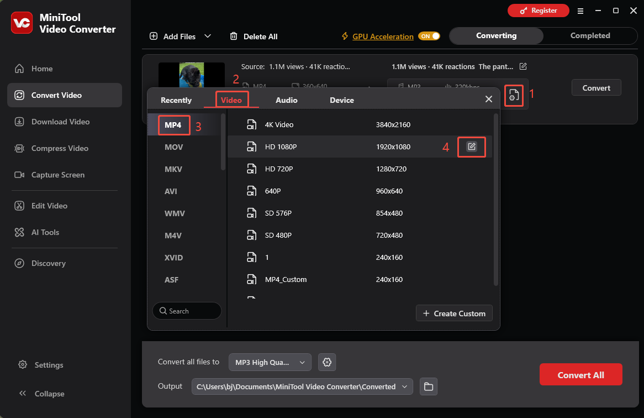Click the preset list scrollbar
Image resolution: width=644 pixels, height=418 pixels.
(x=496, y=200)
